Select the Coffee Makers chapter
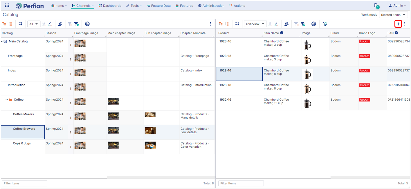Viewport: 411px width, 189px height. [24, 114]
